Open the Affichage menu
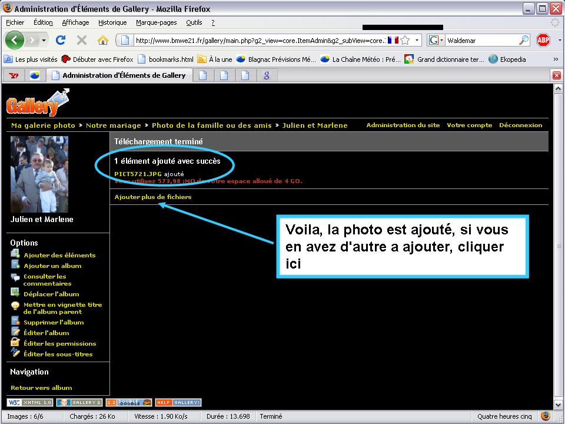The width and height of the screenshot is (565, 424). [75, 22]
